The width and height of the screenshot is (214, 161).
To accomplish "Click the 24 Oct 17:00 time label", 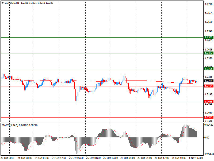I will tap(59, 158).
